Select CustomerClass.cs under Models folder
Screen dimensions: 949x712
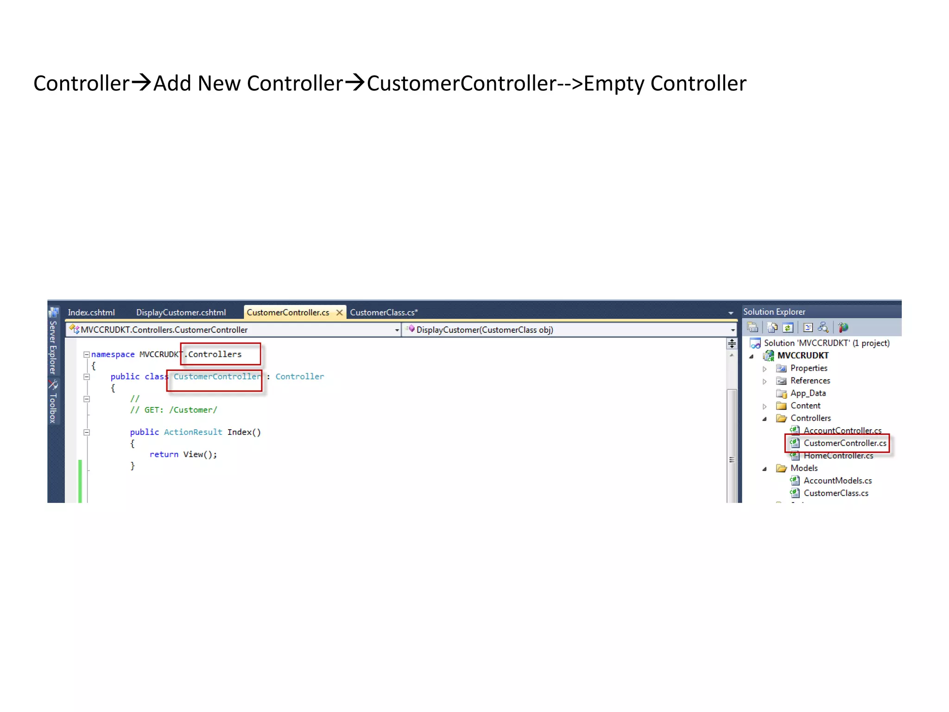click(835, 493)
